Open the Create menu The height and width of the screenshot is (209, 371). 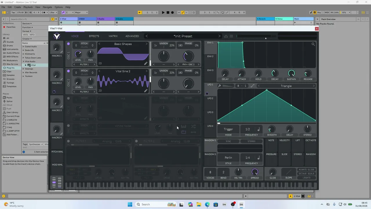[17, 7]
